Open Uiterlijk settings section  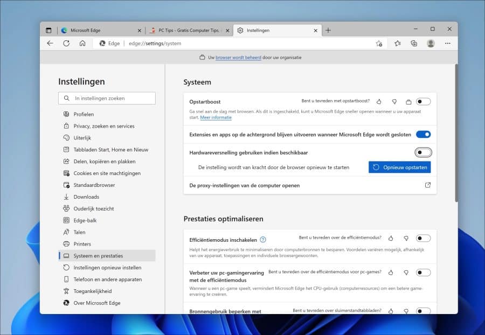click(x=107, y=138)
